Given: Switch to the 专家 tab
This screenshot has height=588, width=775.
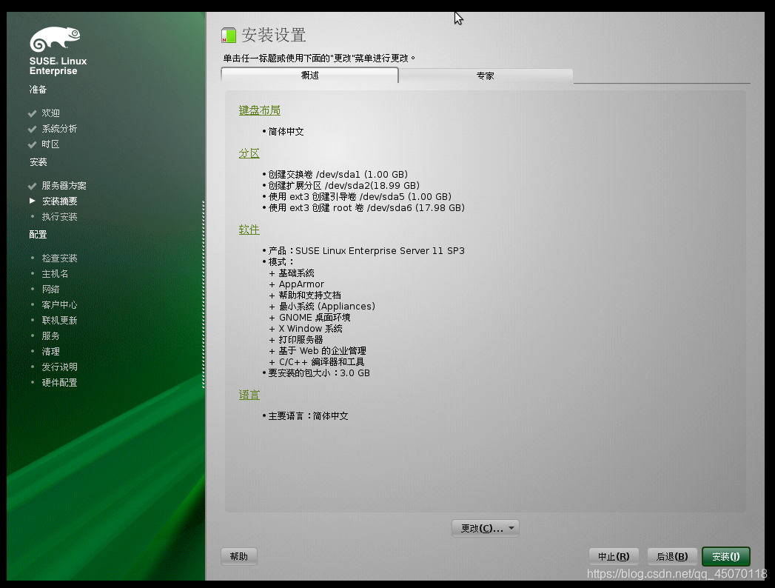Looking at the screenshot, I should pyautogui.click(x=486, y=76).
